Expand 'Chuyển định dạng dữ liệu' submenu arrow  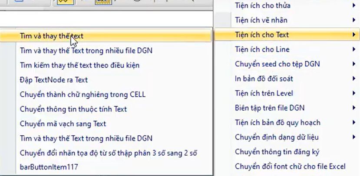354,137
